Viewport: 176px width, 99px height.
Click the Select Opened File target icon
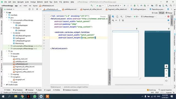tap(29, 9)
